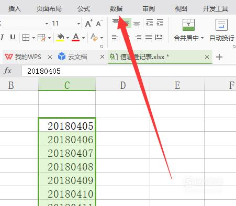Click the font size field showing 11
236x206 pixels.
tap(63, 23)
